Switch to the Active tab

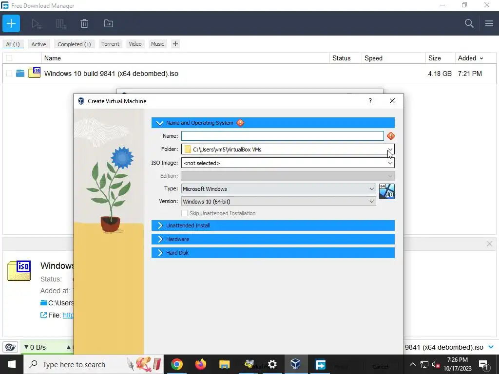click(x=38, y=44)
